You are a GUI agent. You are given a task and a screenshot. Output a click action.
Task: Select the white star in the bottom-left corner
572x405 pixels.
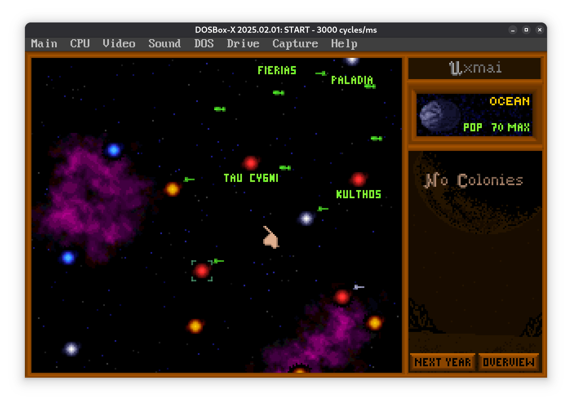pyautogui.click(x=71, y=349)
